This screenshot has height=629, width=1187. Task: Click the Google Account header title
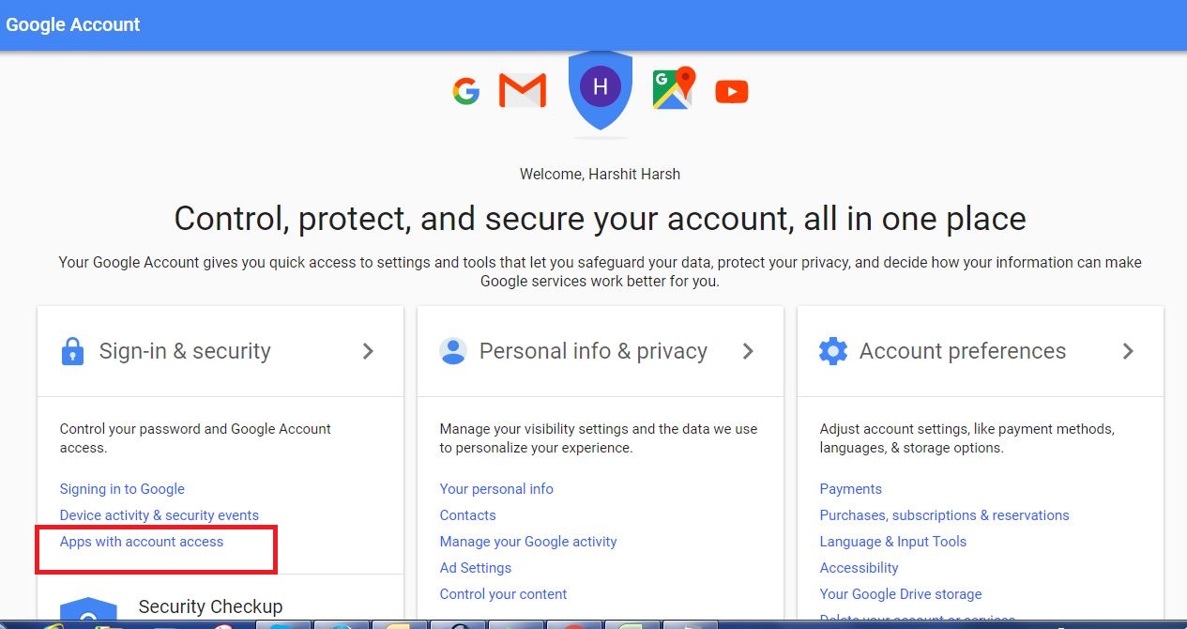tap(73, 24)
